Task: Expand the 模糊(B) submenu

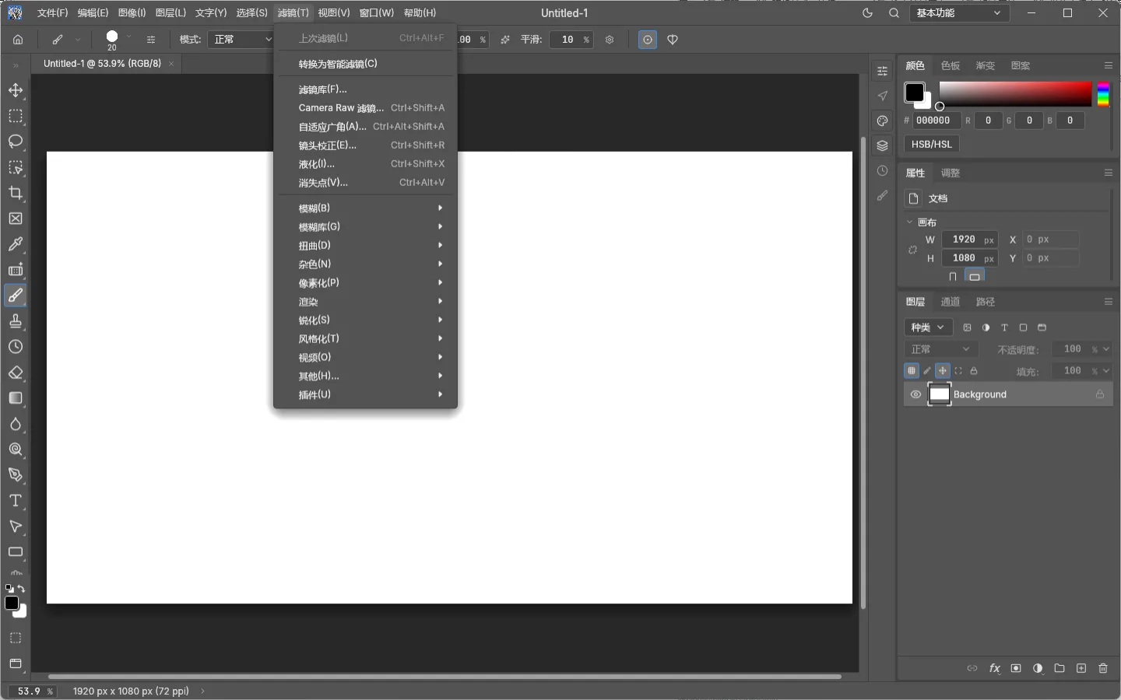Action: click(x=365, y=208)
